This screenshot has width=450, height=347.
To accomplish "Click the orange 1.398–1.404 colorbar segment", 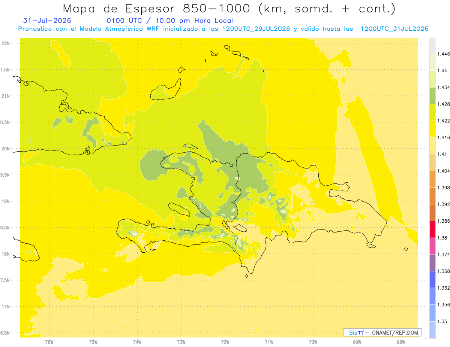I will point(432,179).
